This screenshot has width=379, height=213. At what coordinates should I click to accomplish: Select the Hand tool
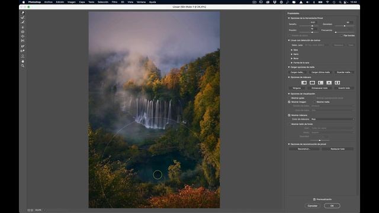pyautogui.click(x=23, y=61)
